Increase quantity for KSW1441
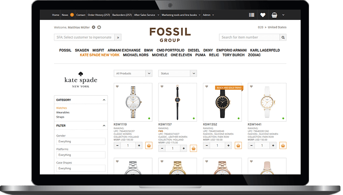The height and width of the screenshot is (195, 343). click(x=273, y=145)
